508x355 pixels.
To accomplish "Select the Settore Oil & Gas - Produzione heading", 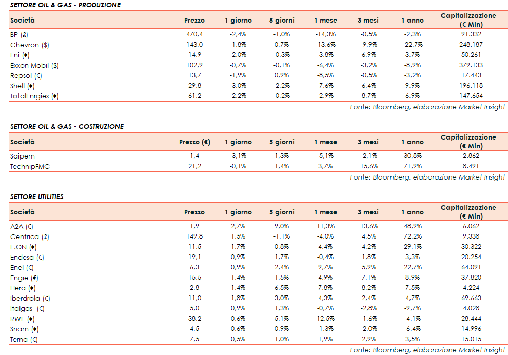I will 66,5.
